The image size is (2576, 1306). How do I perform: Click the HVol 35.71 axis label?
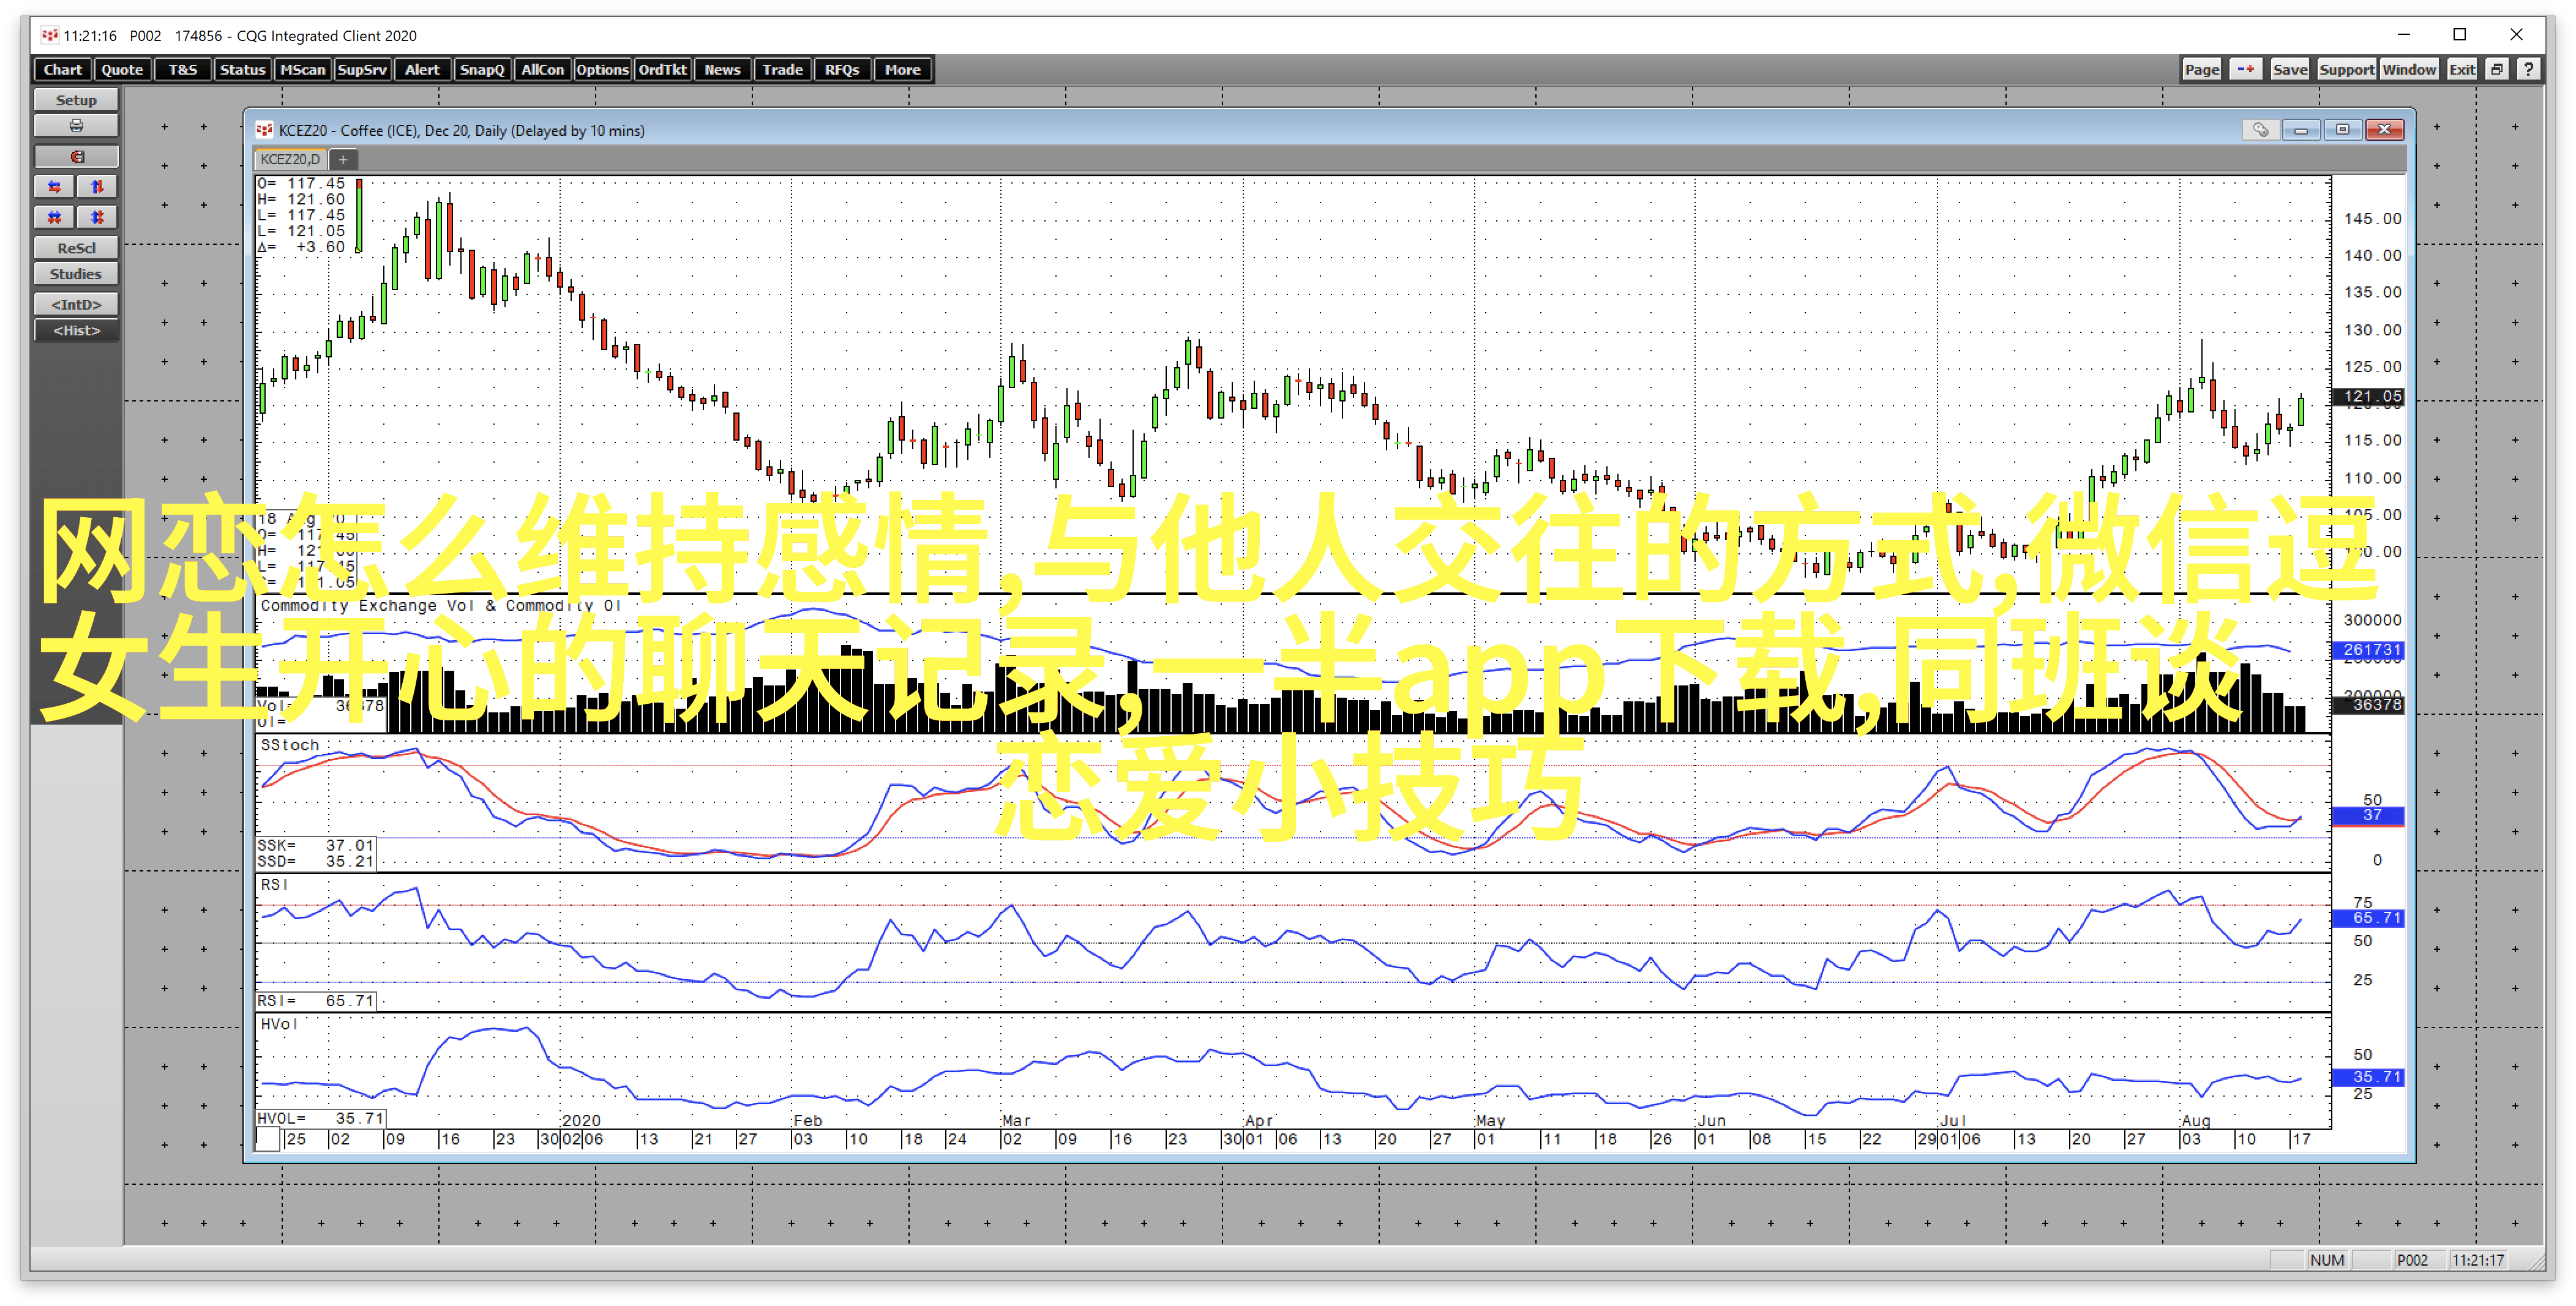(2368, 1077)
